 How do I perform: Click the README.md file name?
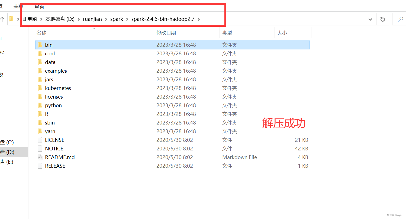(60, 157)
